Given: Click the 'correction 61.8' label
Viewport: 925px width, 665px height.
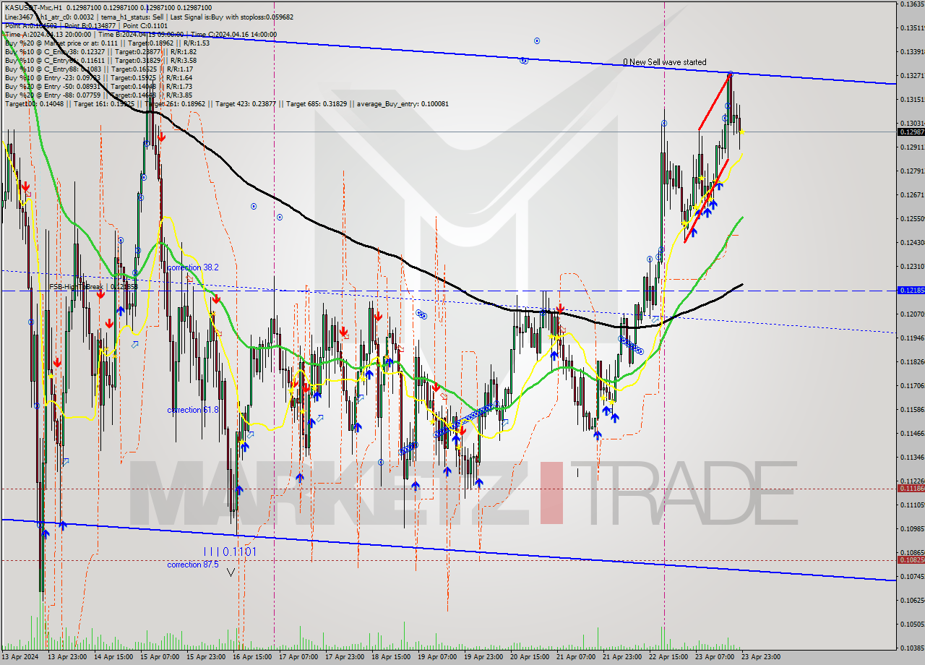Looking at the screenshot, I should [x=193, y=410].
